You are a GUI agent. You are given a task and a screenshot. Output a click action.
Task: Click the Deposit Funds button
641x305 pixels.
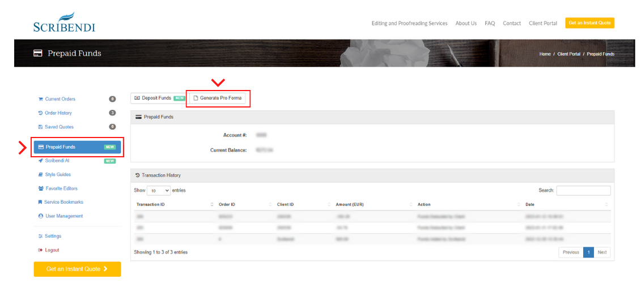[x=159, y=98]
